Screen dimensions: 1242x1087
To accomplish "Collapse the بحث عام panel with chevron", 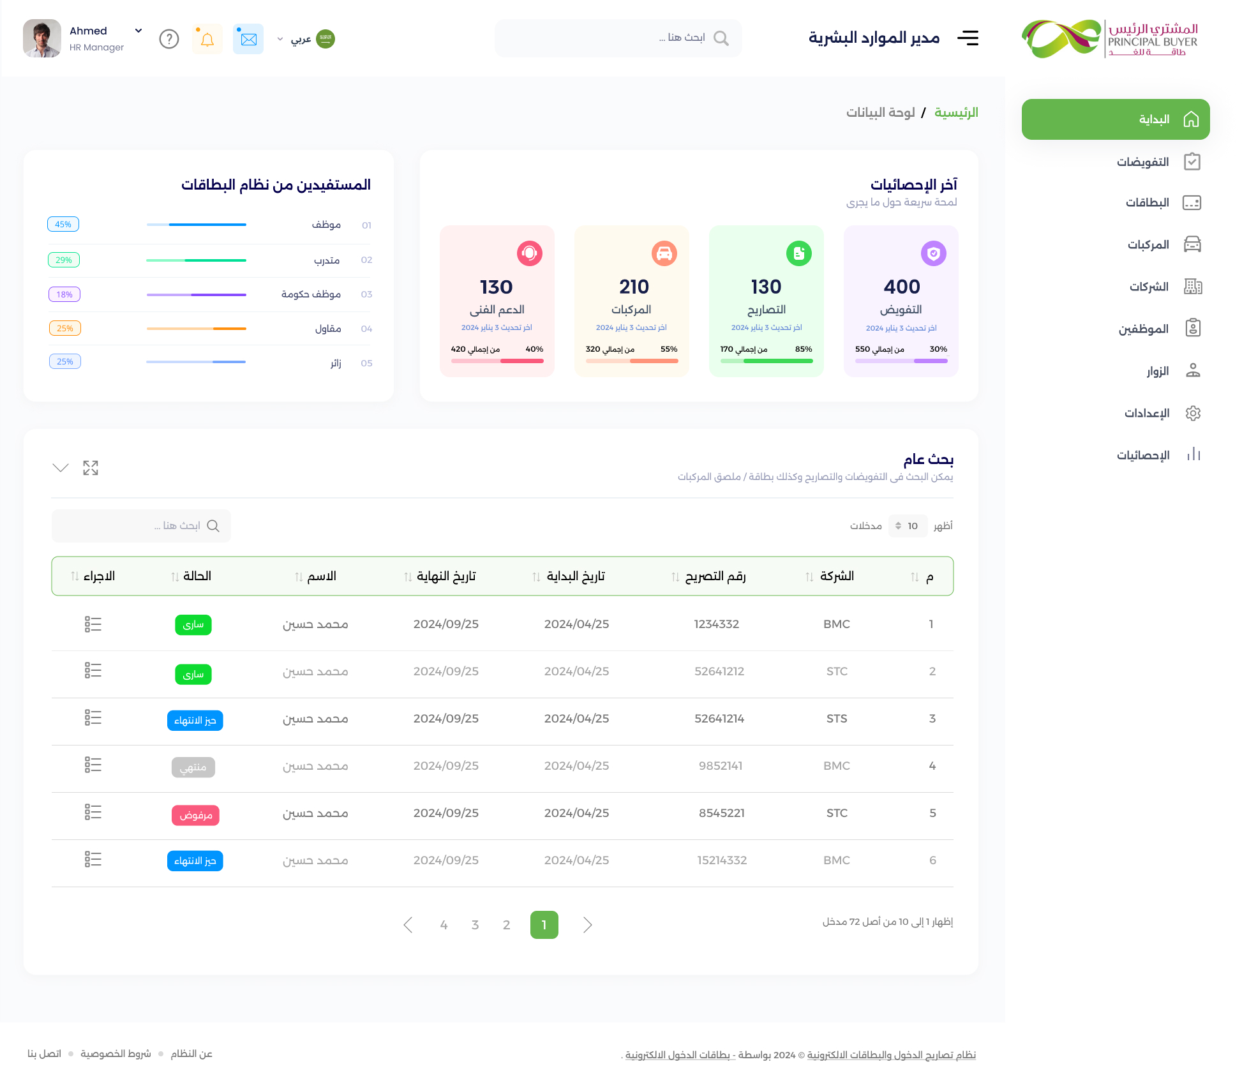I will click(x=61, y=468).
